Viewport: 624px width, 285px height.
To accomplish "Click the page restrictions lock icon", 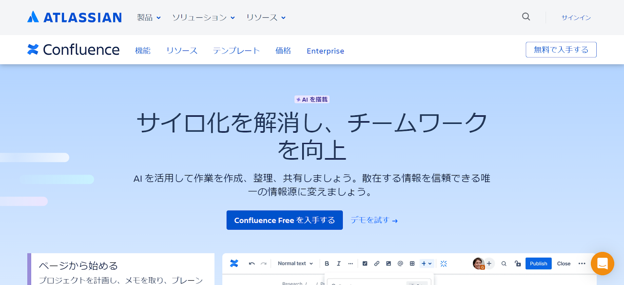I will point(518,264).
